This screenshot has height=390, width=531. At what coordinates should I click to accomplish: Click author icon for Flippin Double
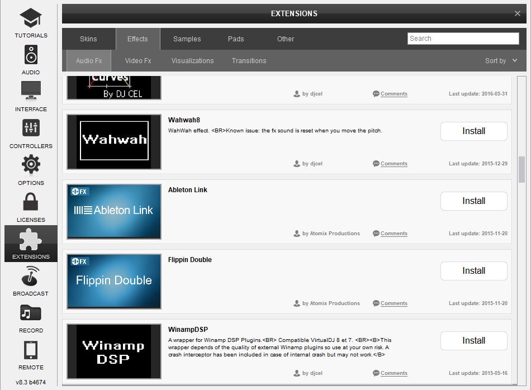297,303
